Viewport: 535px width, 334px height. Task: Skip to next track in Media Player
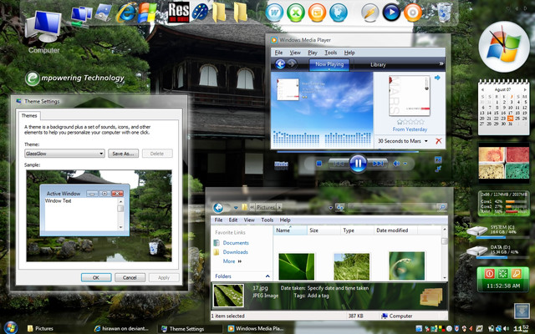click(378, 164)
